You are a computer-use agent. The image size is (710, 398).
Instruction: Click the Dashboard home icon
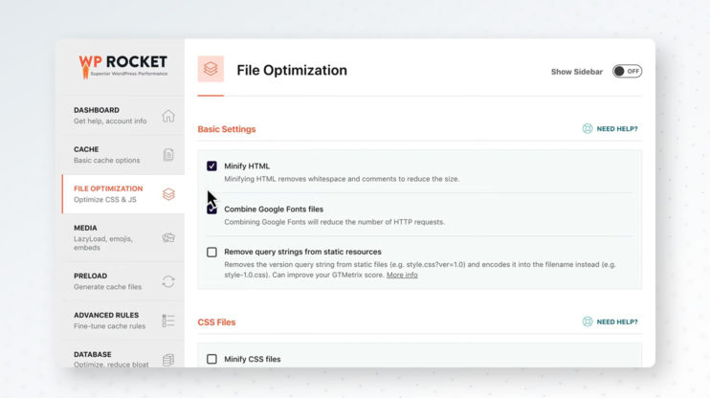(x=168, y=116)
